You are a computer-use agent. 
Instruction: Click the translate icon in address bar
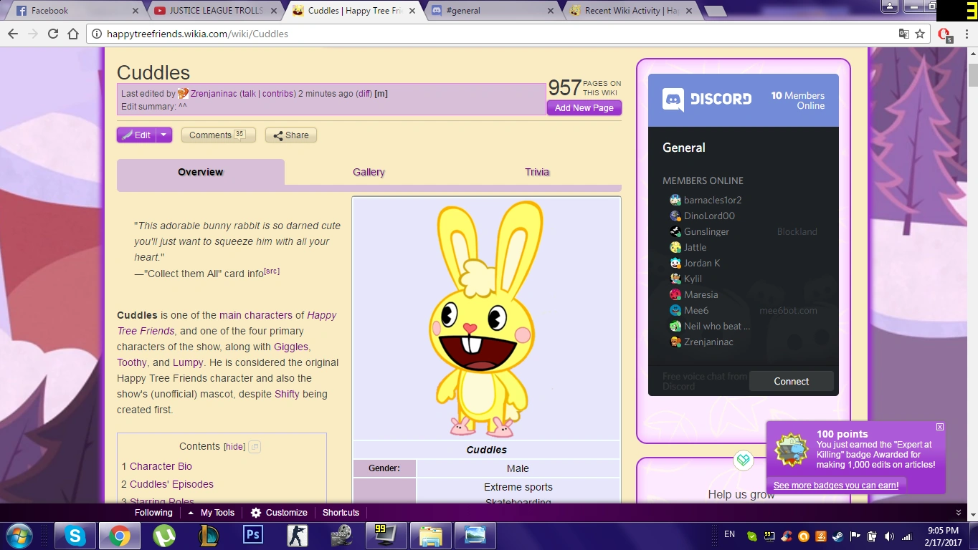click(x=904, y=34)
